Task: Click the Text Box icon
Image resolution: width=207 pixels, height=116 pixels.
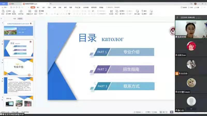Action: [x=111, y=12]
